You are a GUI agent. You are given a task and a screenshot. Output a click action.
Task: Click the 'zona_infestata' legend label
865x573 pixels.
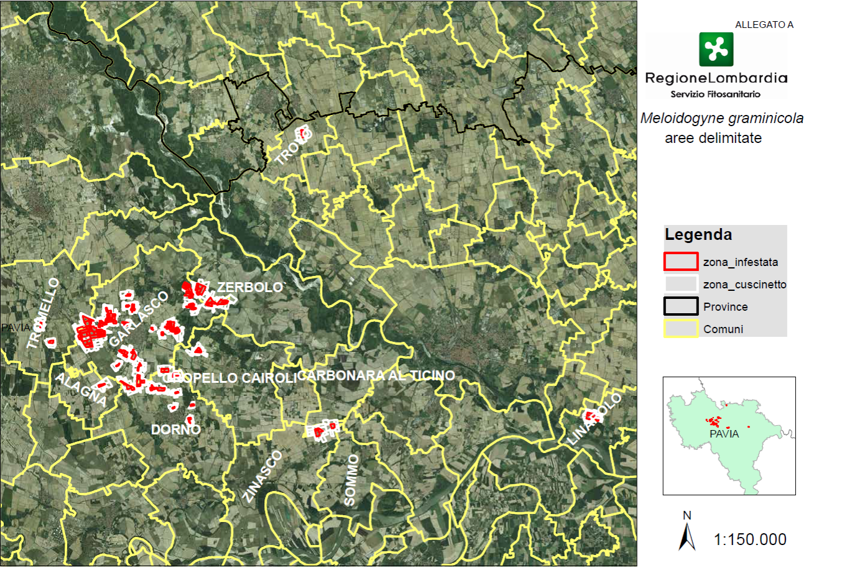[x=741, y=262]
